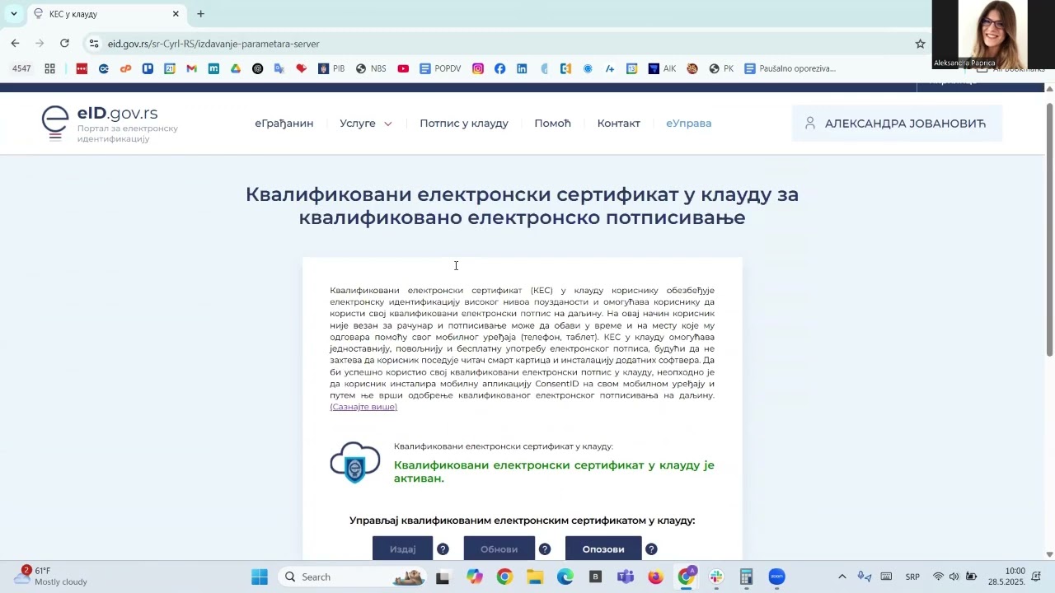1055x593 pixels.
Task: Open the Gmail bookmark
Action: pos(191,69)
